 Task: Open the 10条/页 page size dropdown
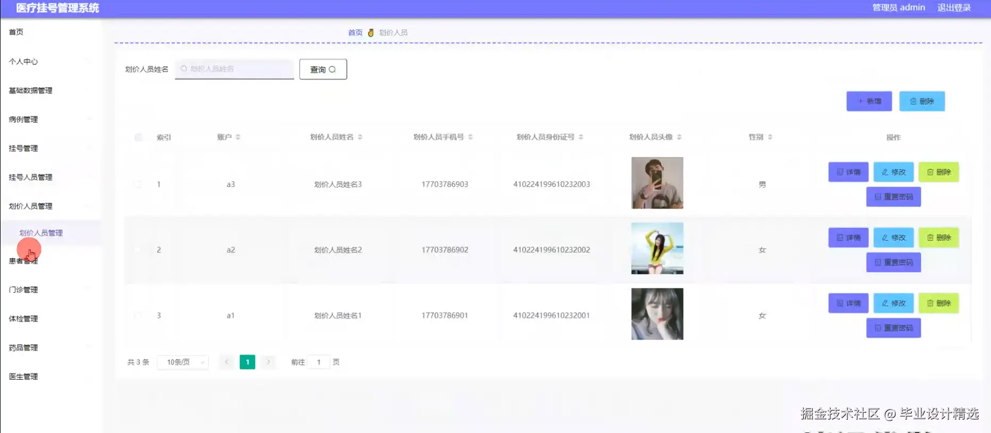183,362
